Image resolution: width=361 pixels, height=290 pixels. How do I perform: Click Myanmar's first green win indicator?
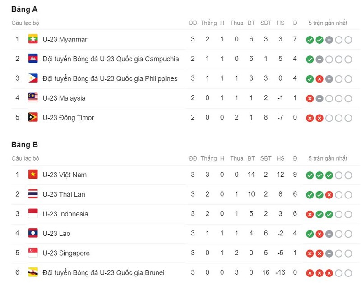pyautogui.click(x=310, y=40)
